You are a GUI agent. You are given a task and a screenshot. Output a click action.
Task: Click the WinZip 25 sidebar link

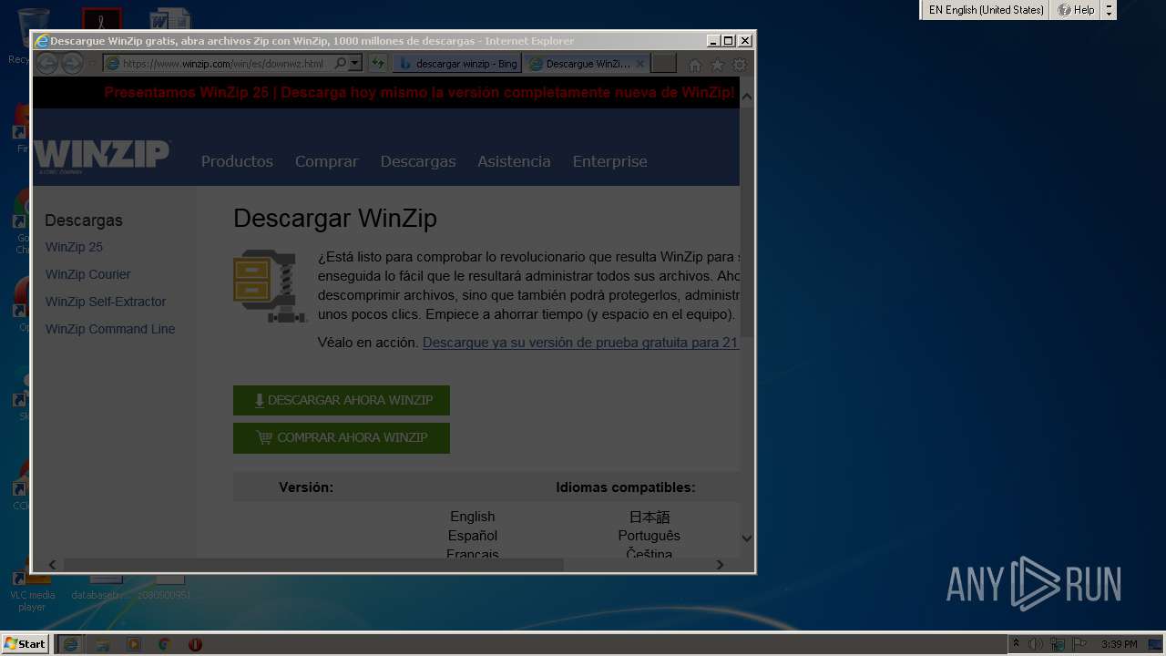pyautogui.click(x=74, y=247)
